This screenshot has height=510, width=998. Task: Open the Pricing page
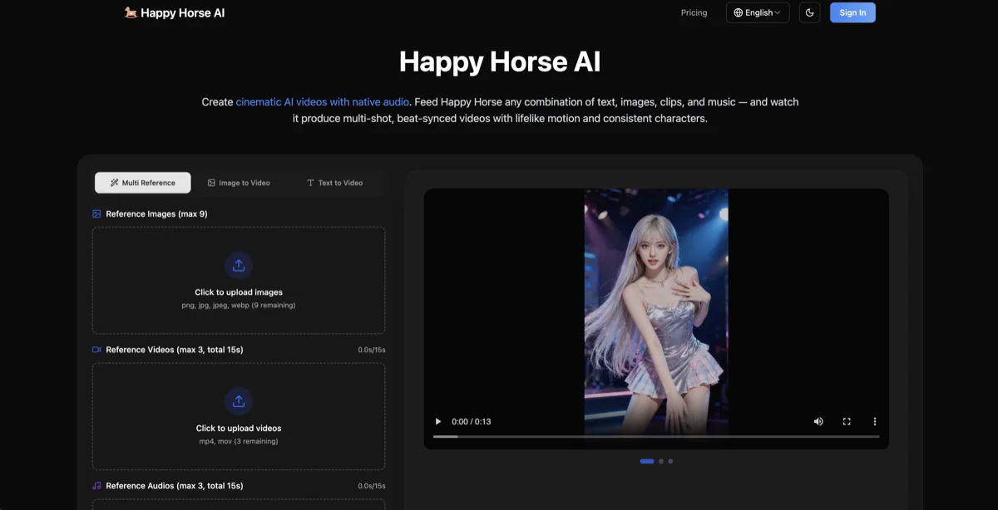point(694,12)
